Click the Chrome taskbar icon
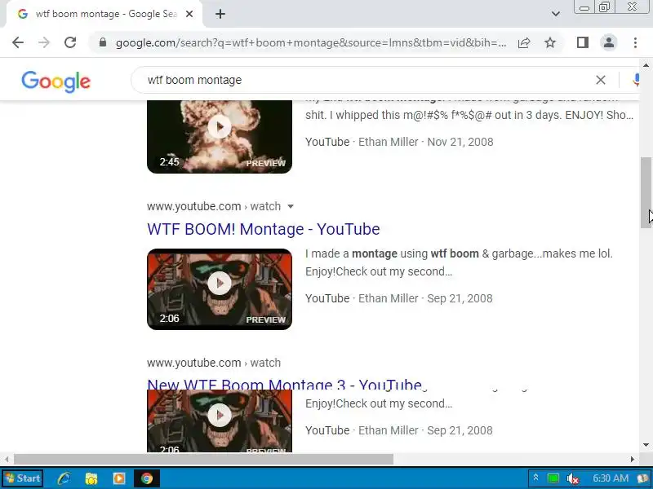Image resolution: width=653 pixels, height=489 pixels. pyautogui.click(x=147, y=478)
